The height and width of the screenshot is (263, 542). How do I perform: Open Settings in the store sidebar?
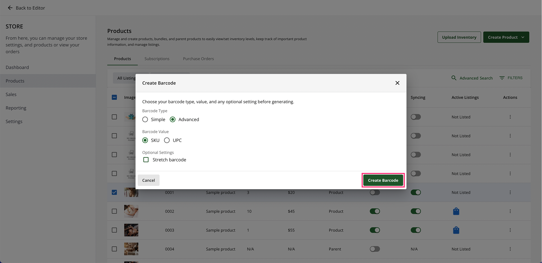pyautogui.click(x=48, y=121)
